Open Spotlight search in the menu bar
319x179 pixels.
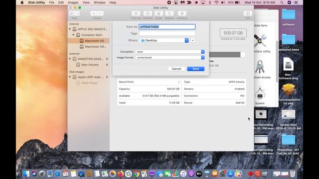point(282,2)
